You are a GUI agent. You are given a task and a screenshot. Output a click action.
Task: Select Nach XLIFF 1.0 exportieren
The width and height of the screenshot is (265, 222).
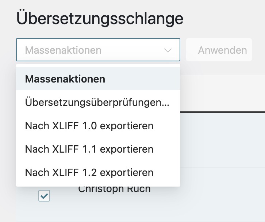click(x=89, y=126)
